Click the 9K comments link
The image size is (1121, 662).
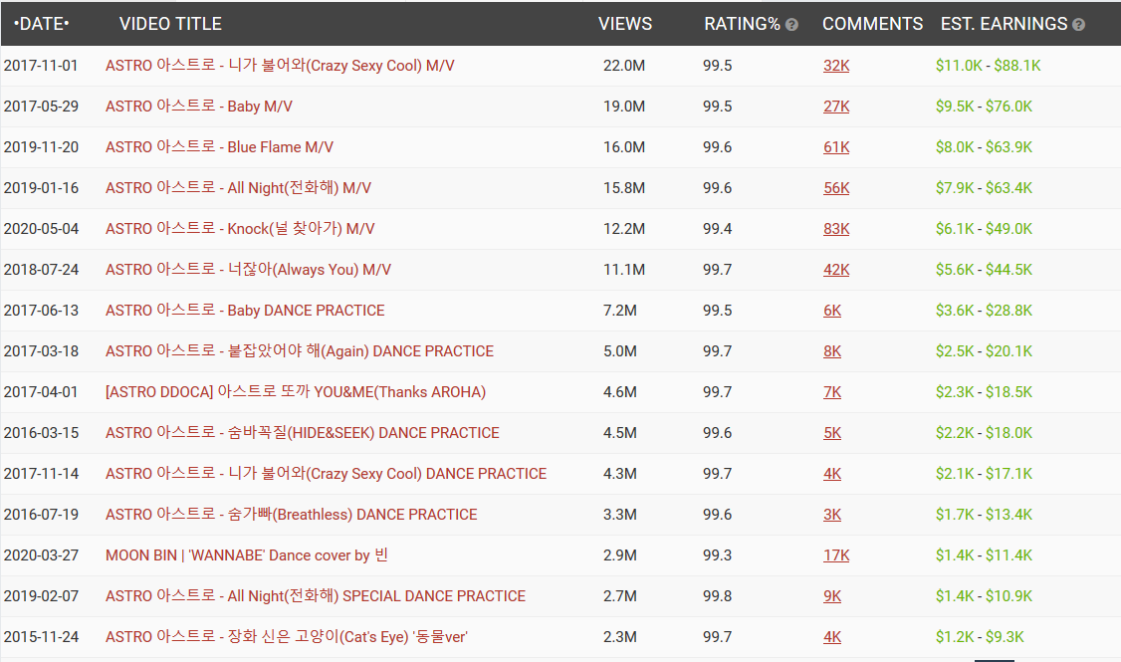coord(832,594)
